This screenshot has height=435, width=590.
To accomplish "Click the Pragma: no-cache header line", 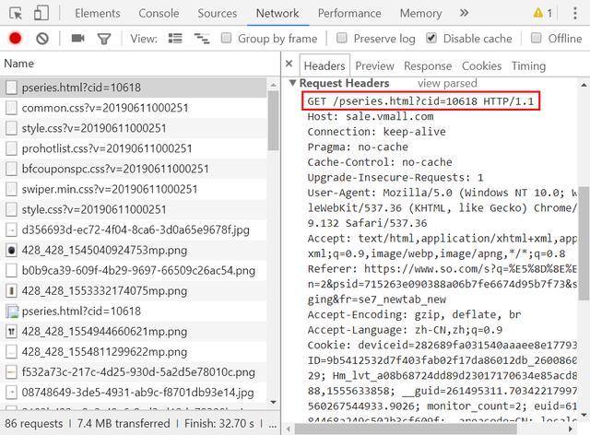I will (358, 147).
